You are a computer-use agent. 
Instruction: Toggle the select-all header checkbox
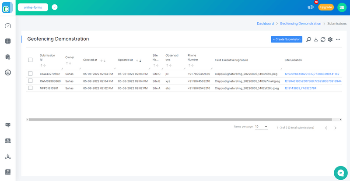pos(30,60)
